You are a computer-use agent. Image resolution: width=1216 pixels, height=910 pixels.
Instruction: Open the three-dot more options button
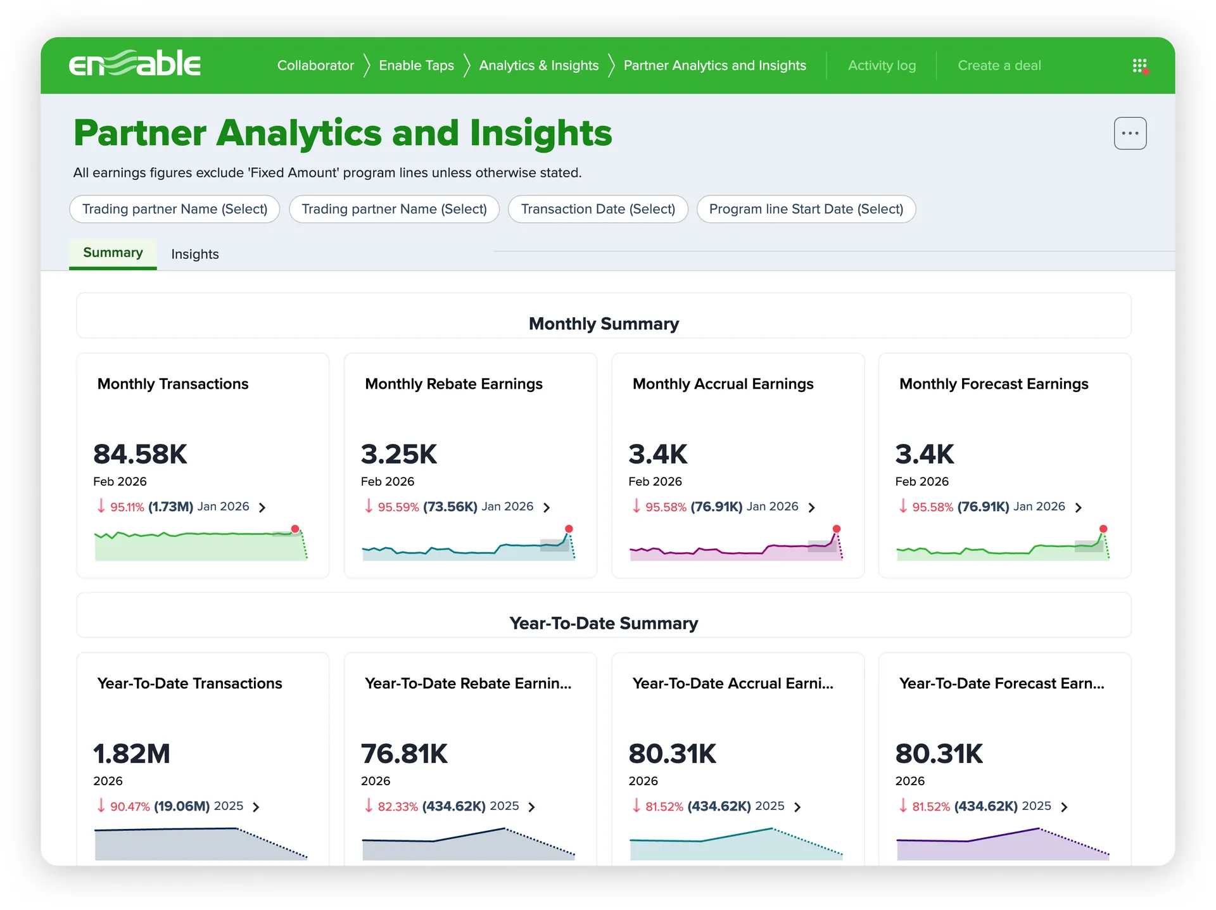pyautogui.click(x=1130, y=133)
